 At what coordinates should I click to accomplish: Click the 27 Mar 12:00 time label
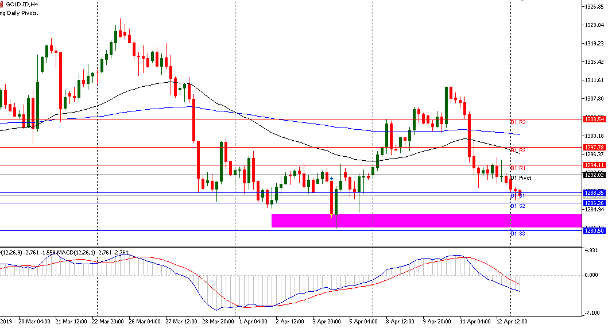tap(181, 322)
